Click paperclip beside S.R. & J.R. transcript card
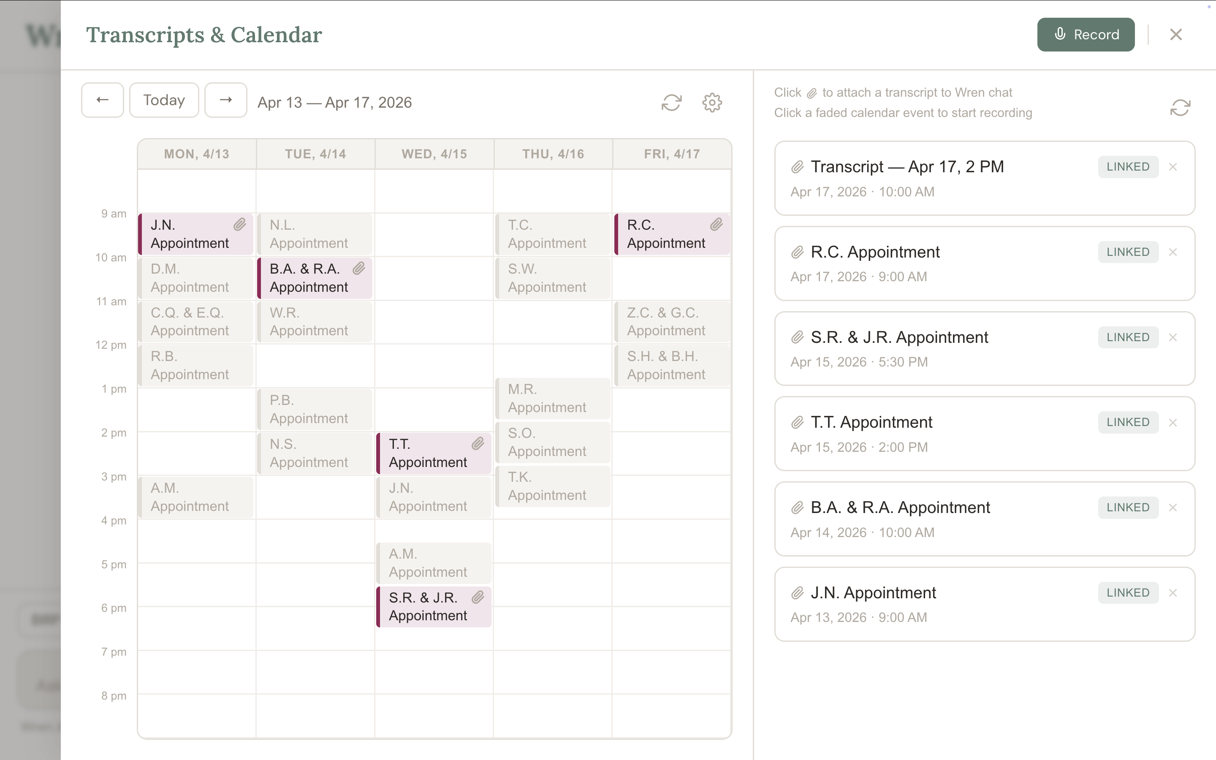This screenshot has width=1216, height=760. pos(798,337)
